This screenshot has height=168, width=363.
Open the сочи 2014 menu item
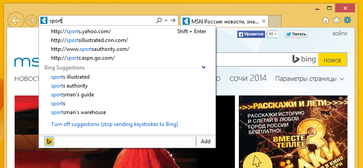coord(248,78)
